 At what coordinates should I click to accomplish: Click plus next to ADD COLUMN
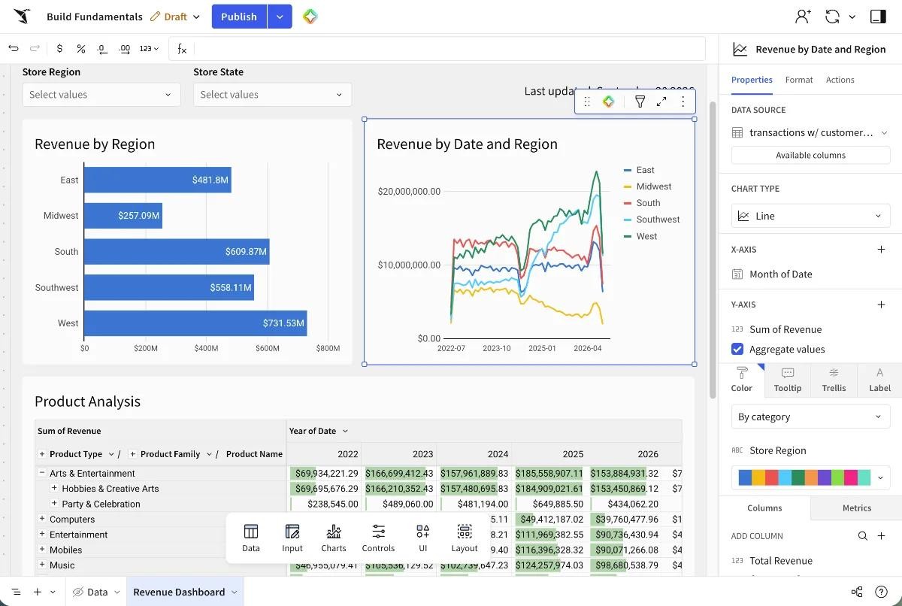pos(882,536)
